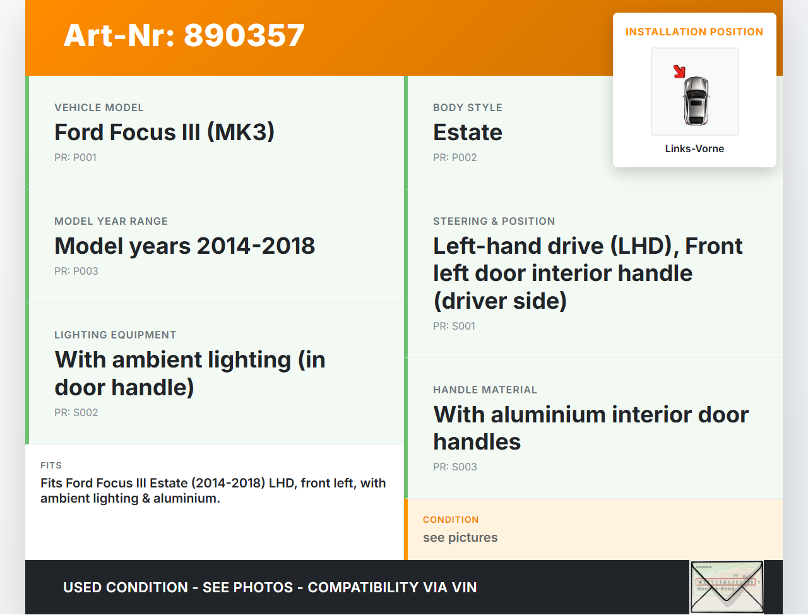Click the 'HANDLE MATERIAL' label
The image size is (808, 615).
485,390
